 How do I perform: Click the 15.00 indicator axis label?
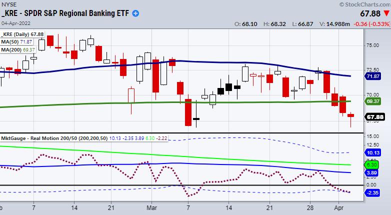click(x=372, y=136)
